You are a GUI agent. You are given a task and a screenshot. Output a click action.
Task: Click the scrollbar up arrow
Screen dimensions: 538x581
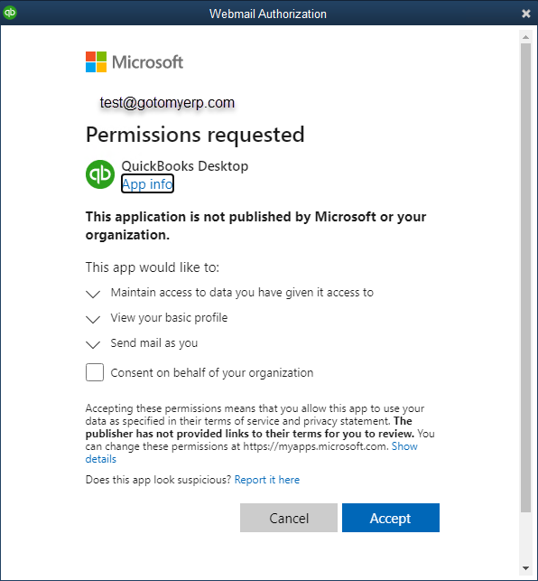pos(525,37)
